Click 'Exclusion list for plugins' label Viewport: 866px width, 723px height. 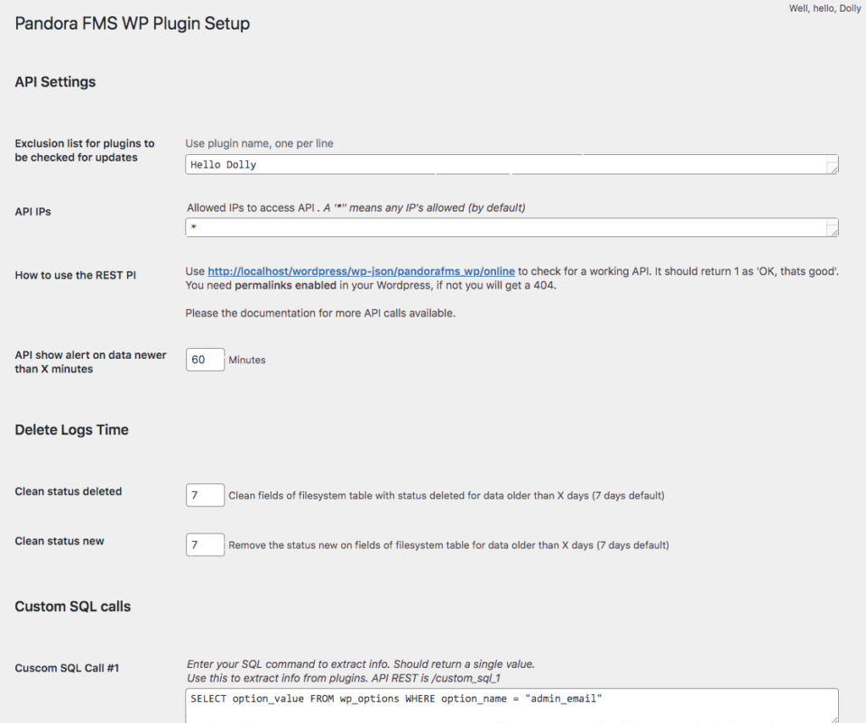click(85, 151)
